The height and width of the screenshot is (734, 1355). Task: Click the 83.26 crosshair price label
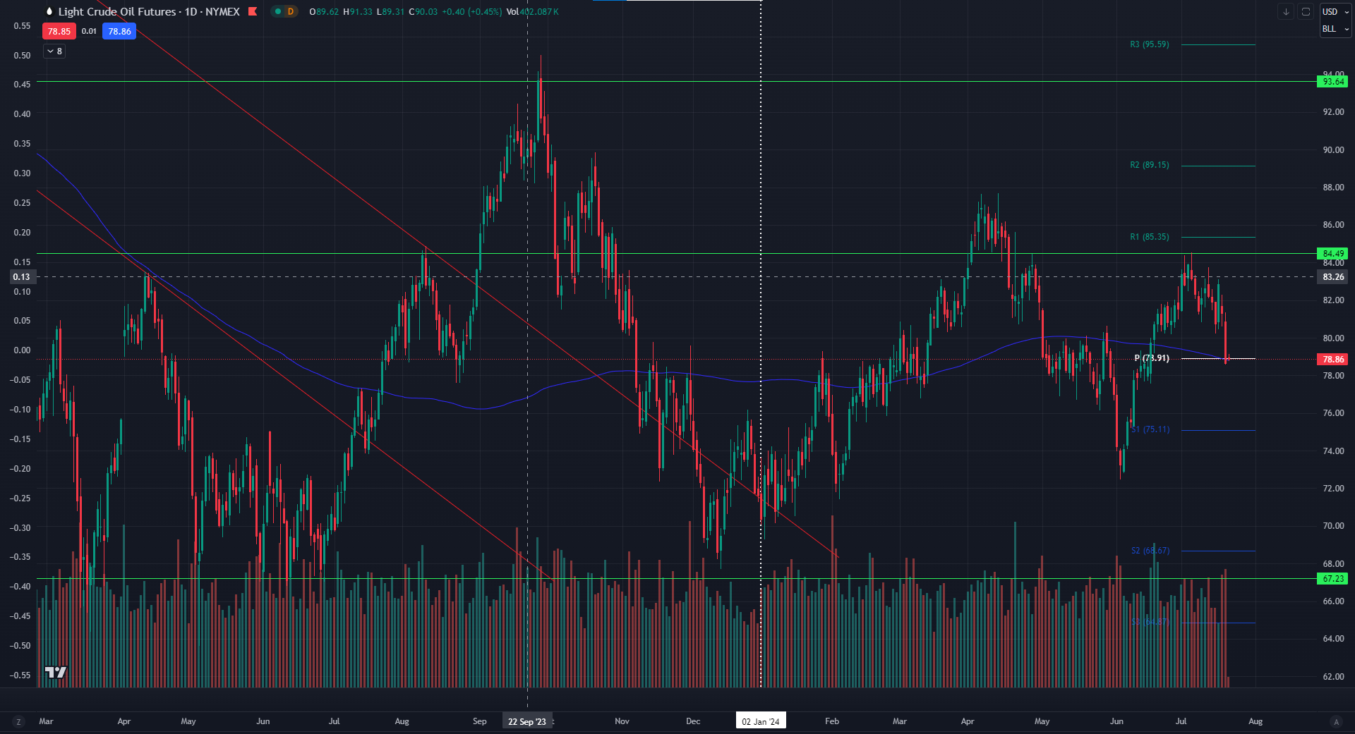[1333, 276]
